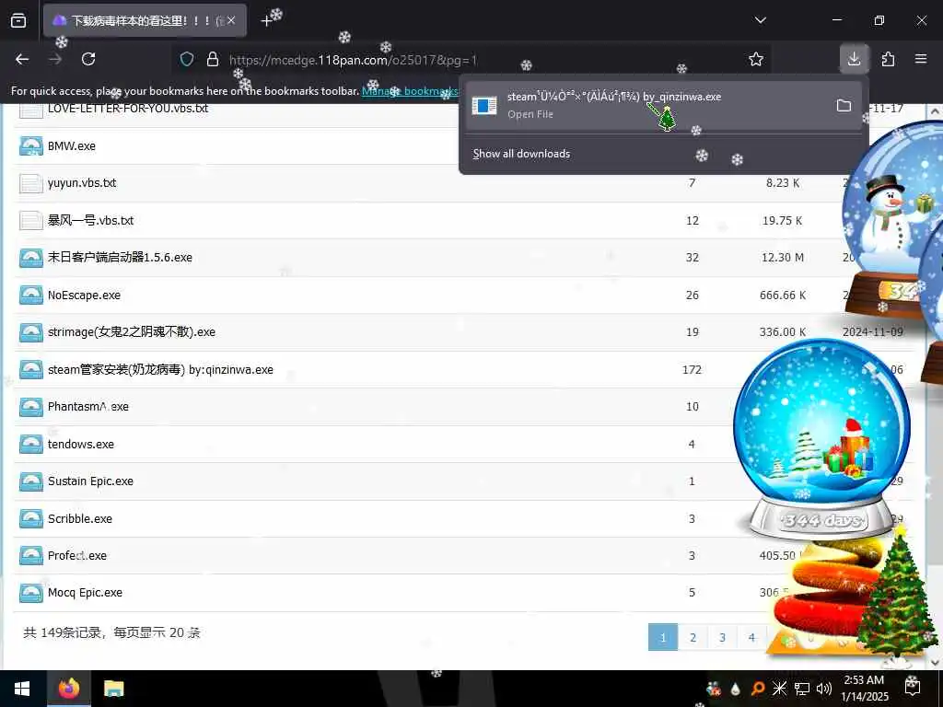This screenshot has width=943, height=707.
Task: Click the Mocq Epic.exe file icon
Action: (30, 594)
